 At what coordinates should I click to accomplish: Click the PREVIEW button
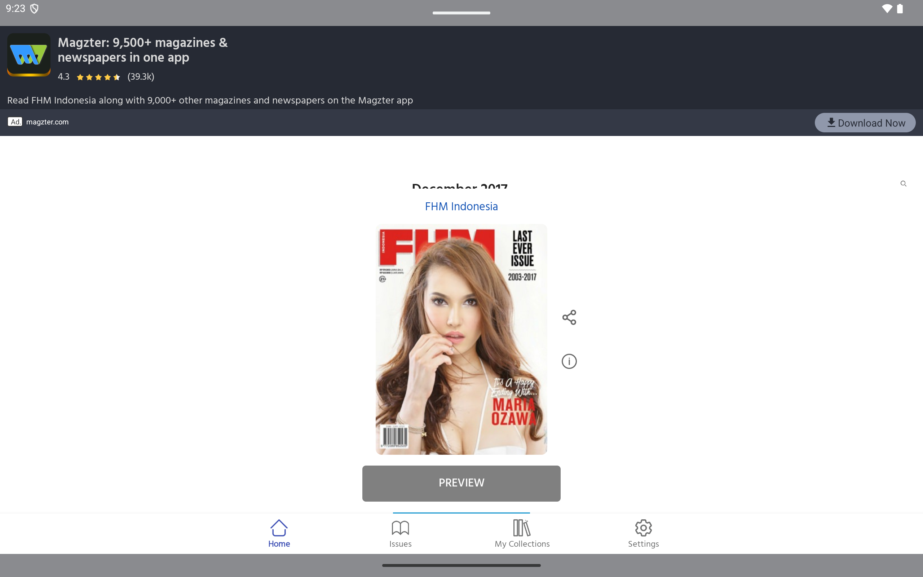click(461, 483)
